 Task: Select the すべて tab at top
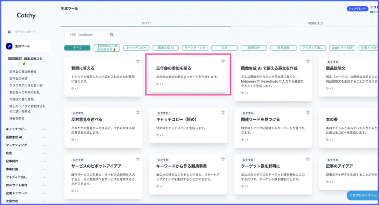tap(145, 23)
